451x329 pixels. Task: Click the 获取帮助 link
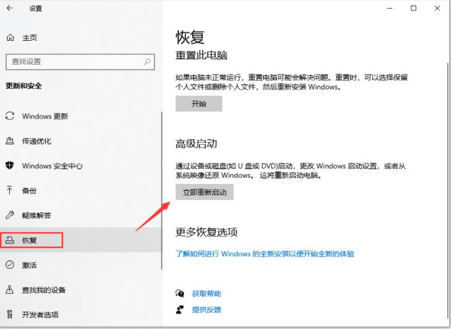click(206, 293)
